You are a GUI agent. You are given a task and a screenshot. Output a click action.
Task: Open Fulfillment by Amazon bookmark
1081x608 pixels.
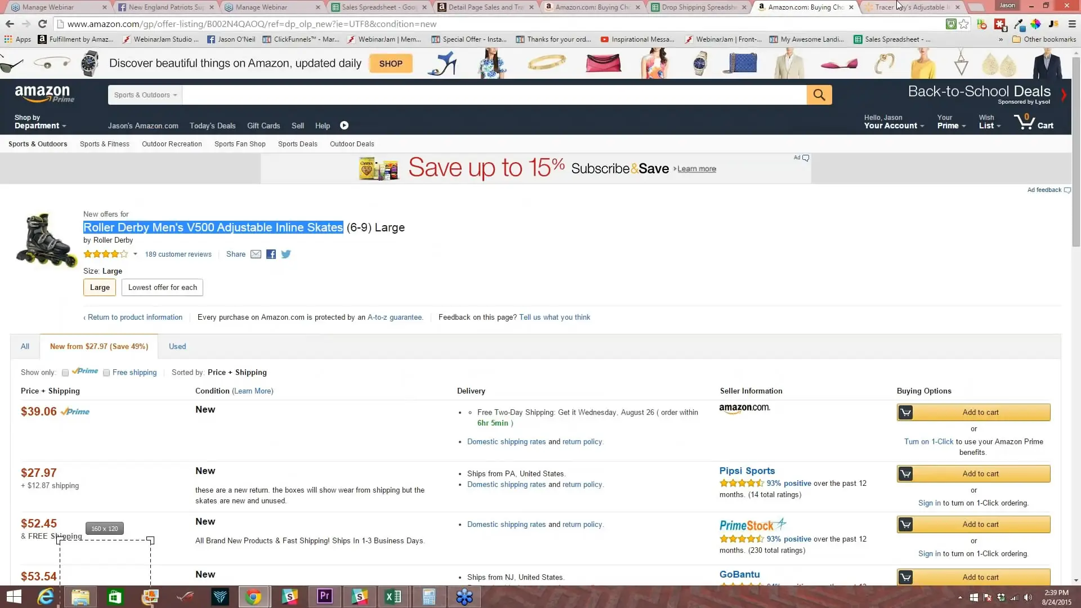[x=75, y=39]
